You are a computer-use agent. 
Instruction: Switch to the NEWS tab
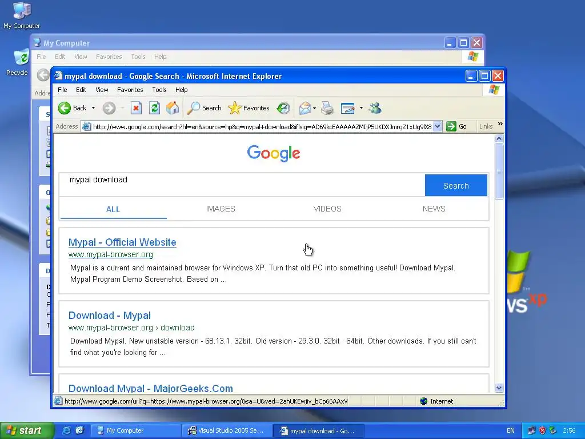pyautogui.click(x=434, y=209)
